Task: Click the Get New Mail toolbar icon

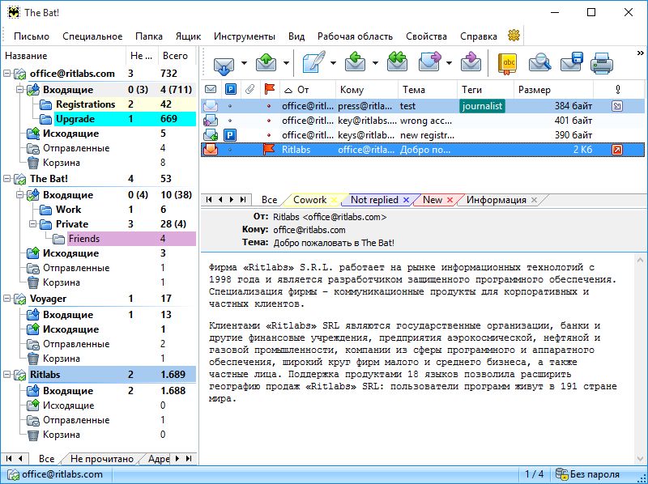Action: click(223, 63)
